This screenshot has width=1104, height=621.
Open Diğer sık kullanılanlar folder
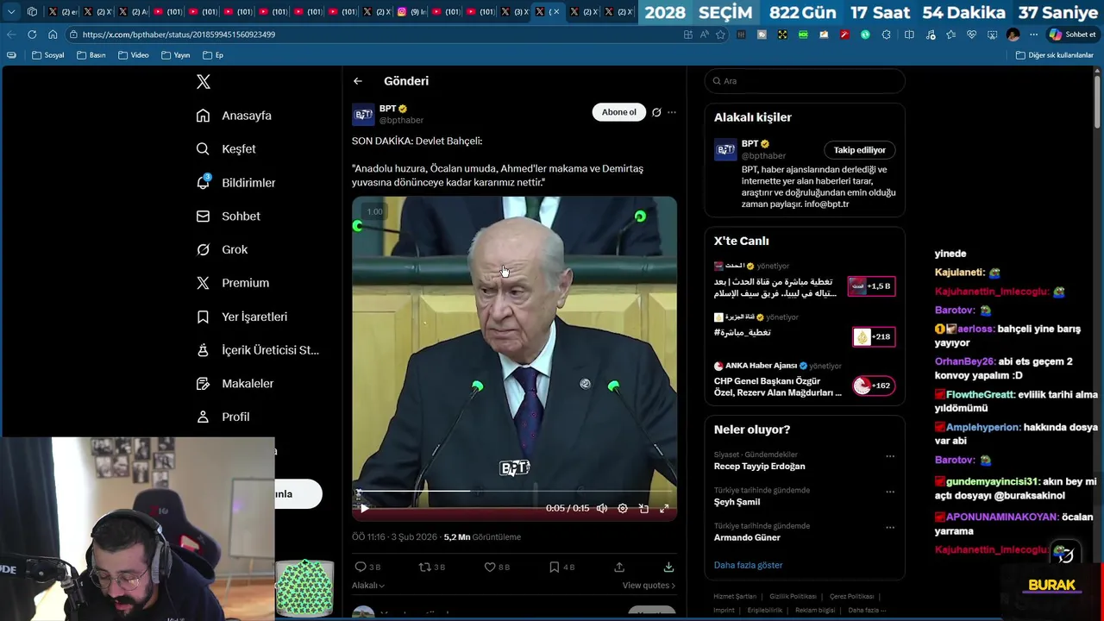tap(1054, 55)
